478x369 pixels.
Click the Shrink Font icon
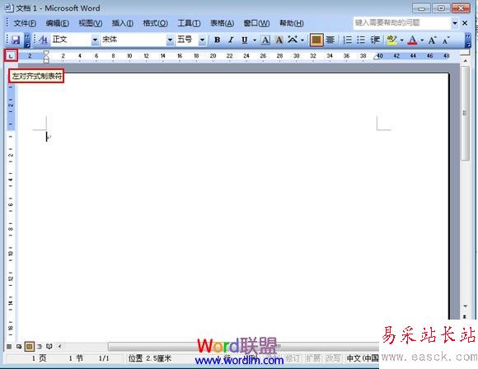coord(446,40)
